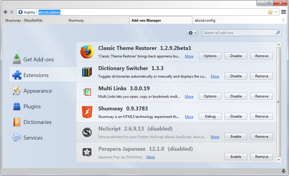Go forward with the forward arrow
The width and height of the screenshot is (289, 176).
pos(12,12)
